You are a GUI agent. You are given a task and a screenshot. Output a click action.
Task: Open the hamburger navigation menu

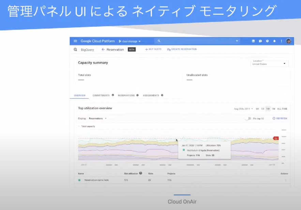(75, 41)
